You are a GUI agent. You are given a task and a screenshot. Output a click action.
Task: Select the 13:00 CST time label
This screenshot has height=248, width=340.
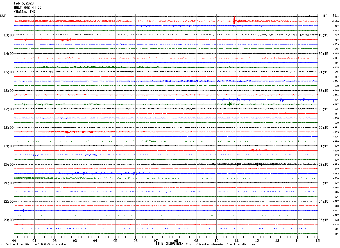[8, 35]
